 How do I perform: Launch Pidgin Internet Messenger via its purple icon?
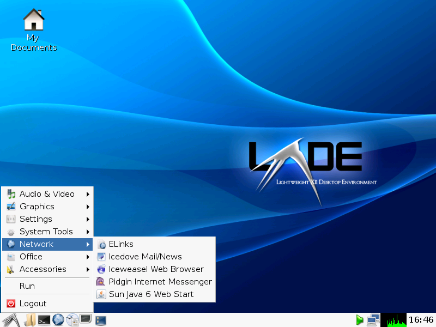(x=101, y=282)
